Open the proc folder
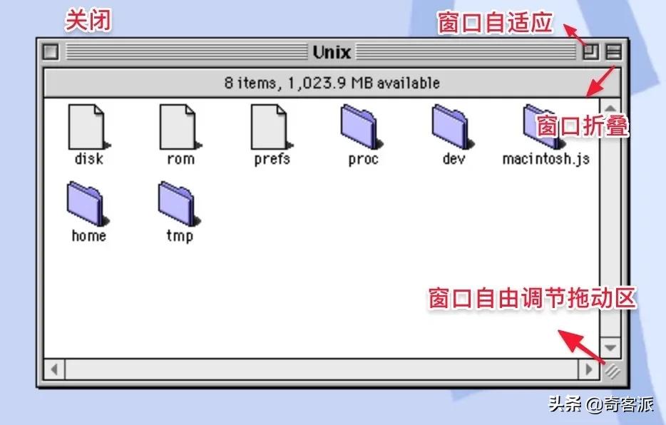Screen dimensions: 666x425 pyautogui.click(x=360, y=125)
